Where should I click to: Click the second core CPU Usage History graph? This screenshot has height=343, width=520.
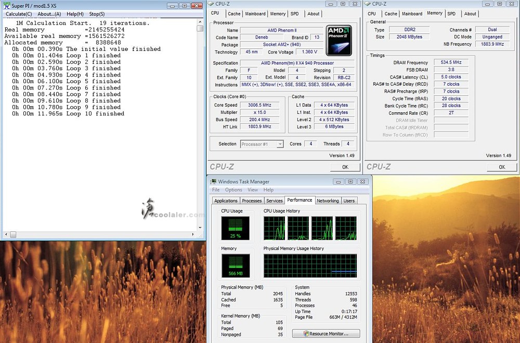[298, 228]
